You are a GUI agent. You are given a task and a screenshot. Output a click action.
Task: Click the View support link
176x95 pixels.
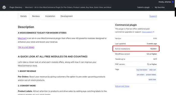(147, 32)
